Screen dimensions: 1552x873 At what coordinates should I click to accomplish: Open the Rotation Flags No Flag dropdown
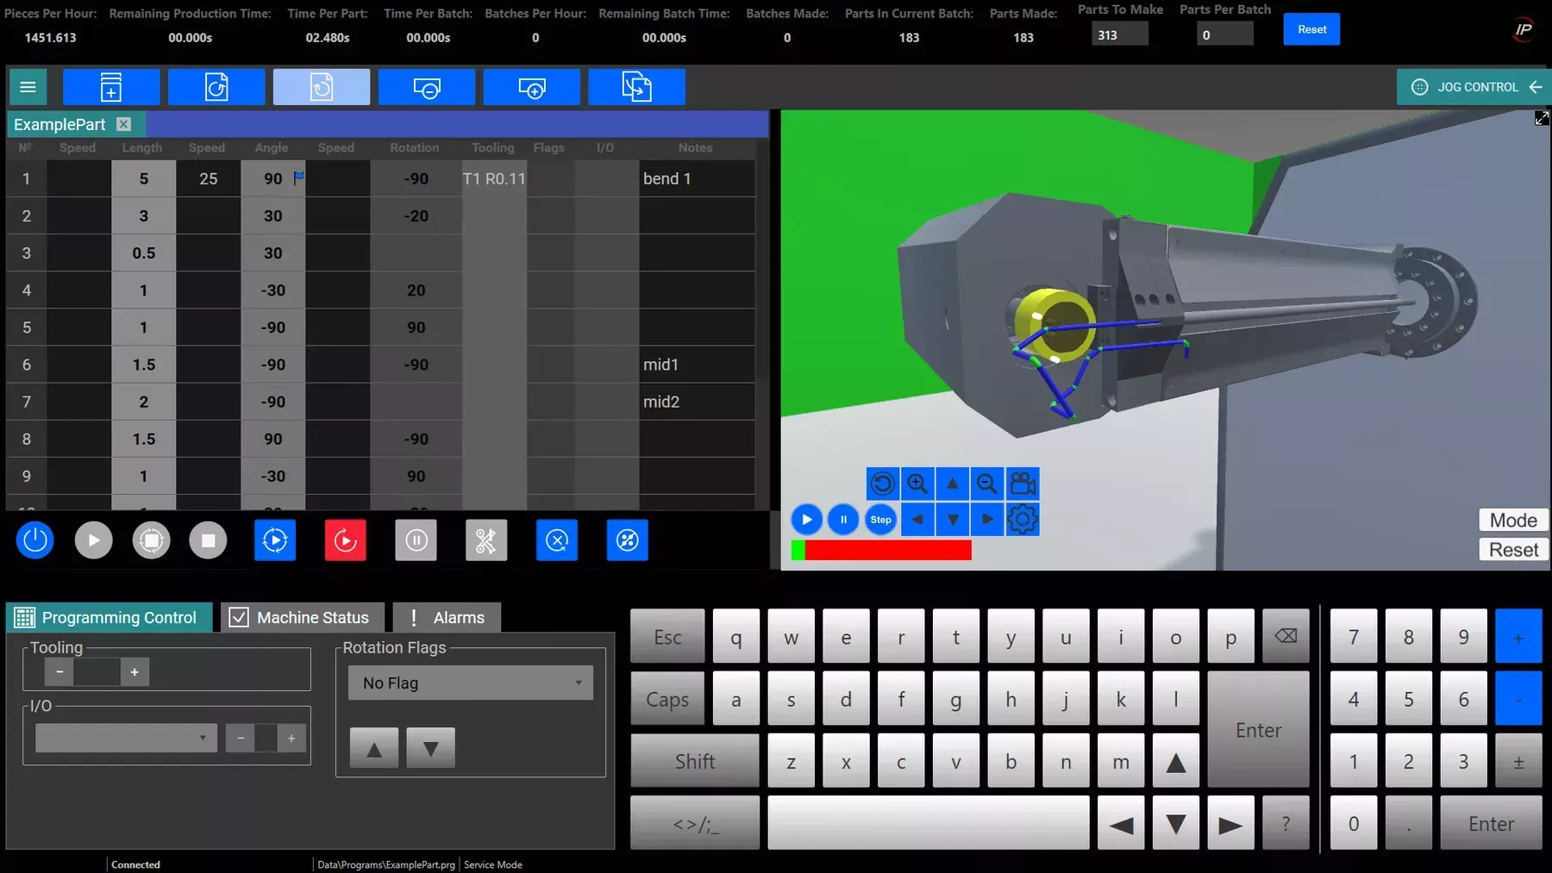(471, 683)
